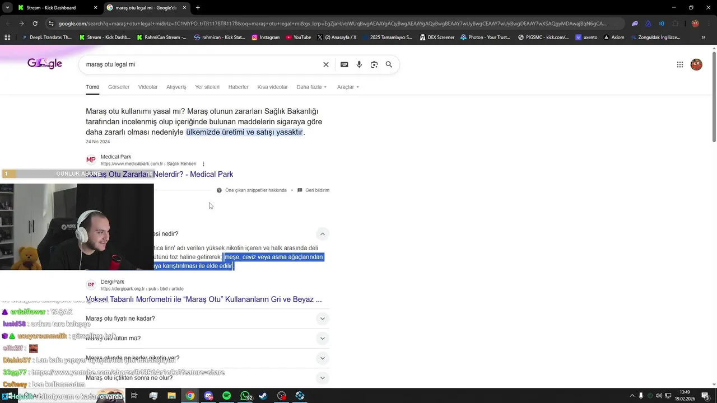Switch to the Videolar tab
717x403 pixels.
pyautogui.click(x=148, y=87)
